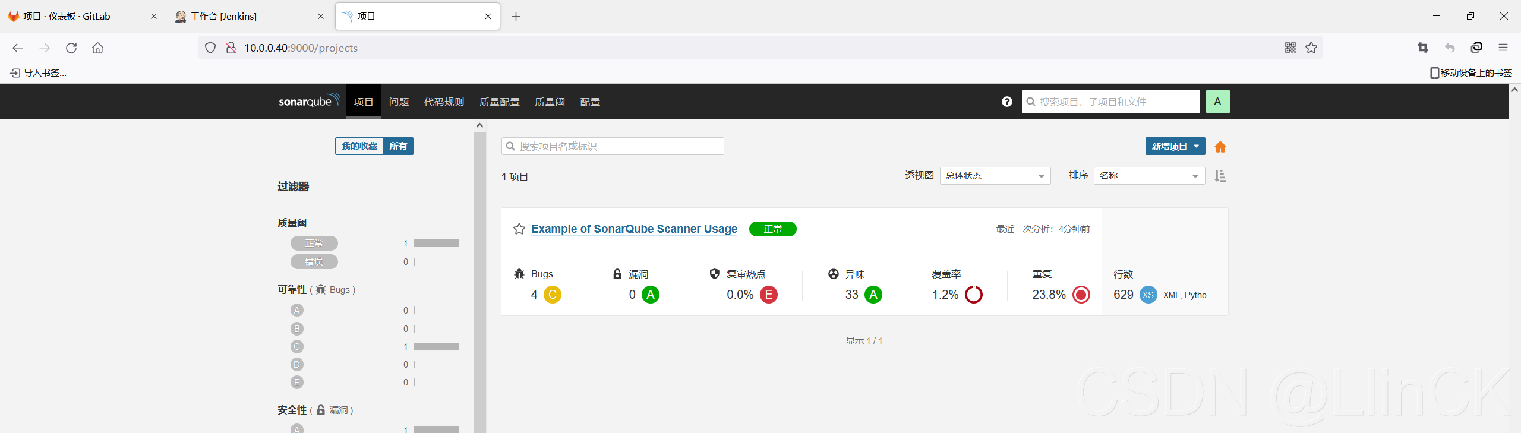Click the undo arrow toolbar icon

point(1450,48)
